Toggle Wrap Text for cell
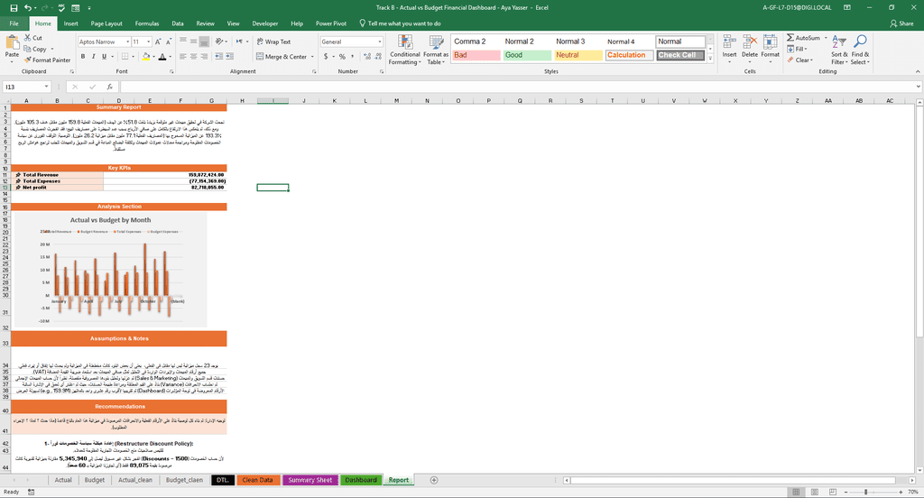Screen dimensions: 924x498 (x=273, y=41)
